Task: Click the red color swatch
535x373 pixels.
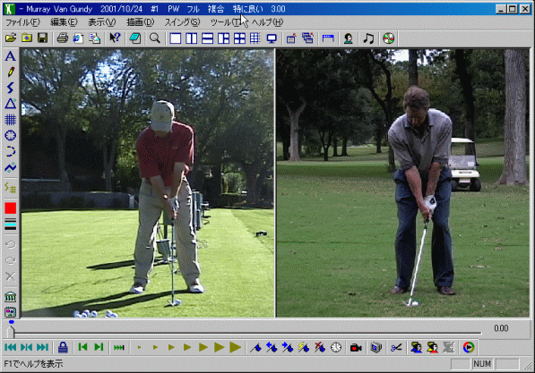Action: click(x=10, y=208)
